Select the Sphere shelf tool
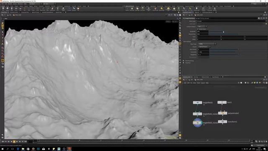The image size is (268, 151). pos(8,9)
